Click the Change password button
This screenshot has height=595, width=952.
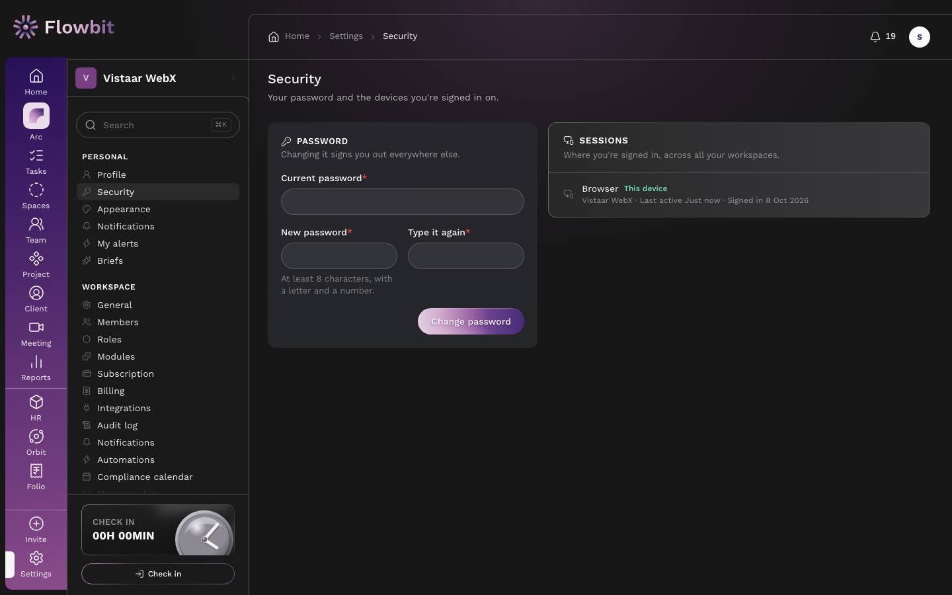pos(471,321)
